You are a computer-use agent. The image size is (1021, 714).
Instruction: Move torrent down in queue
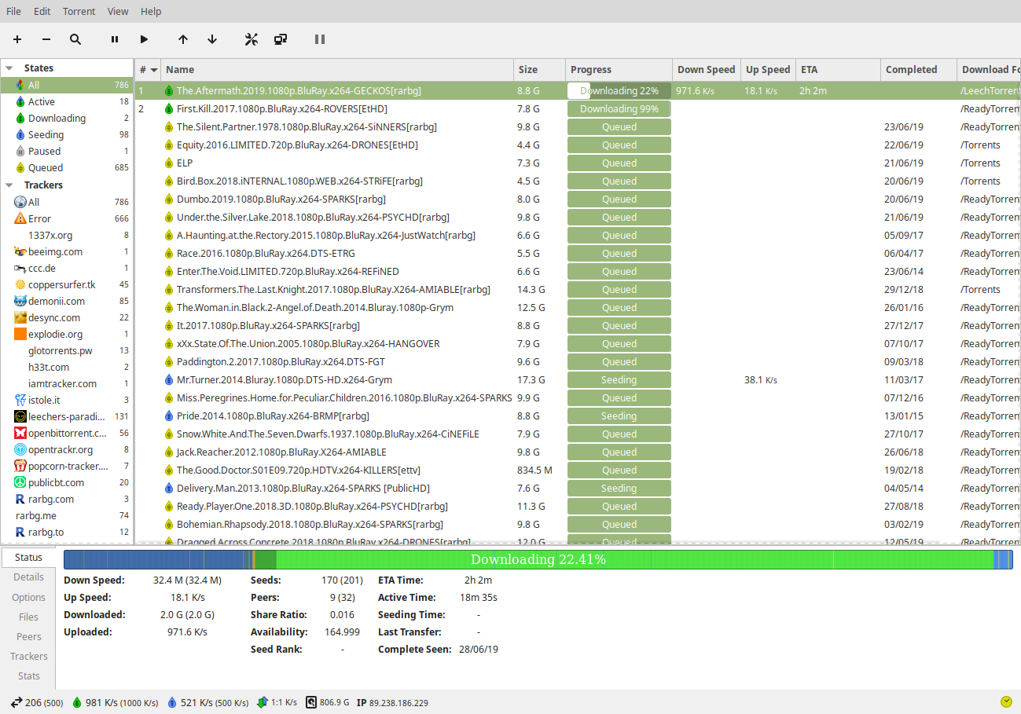pos(212,39)
